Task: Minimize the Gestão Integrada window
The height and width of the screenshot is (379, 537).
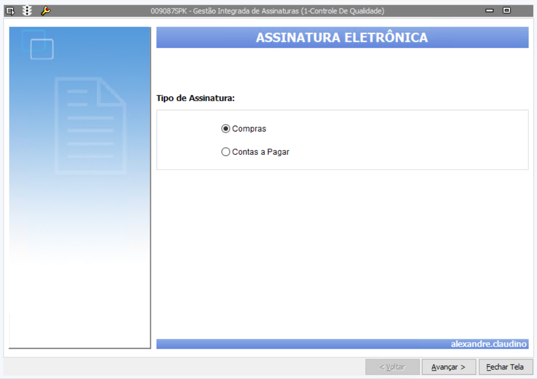Action: click(x=489, y=11)
